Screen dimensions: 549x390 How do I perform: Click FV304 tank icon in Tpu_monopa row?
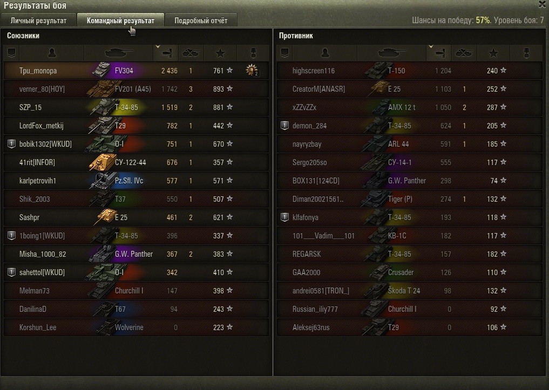[102, 70]
